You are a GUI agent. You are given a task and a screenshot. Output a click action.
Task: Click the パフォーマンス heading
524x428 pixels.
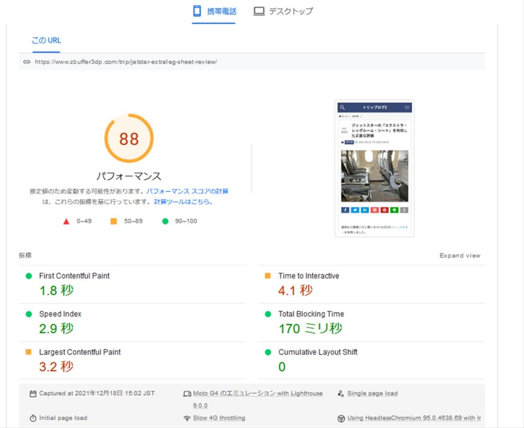(129, 176)
